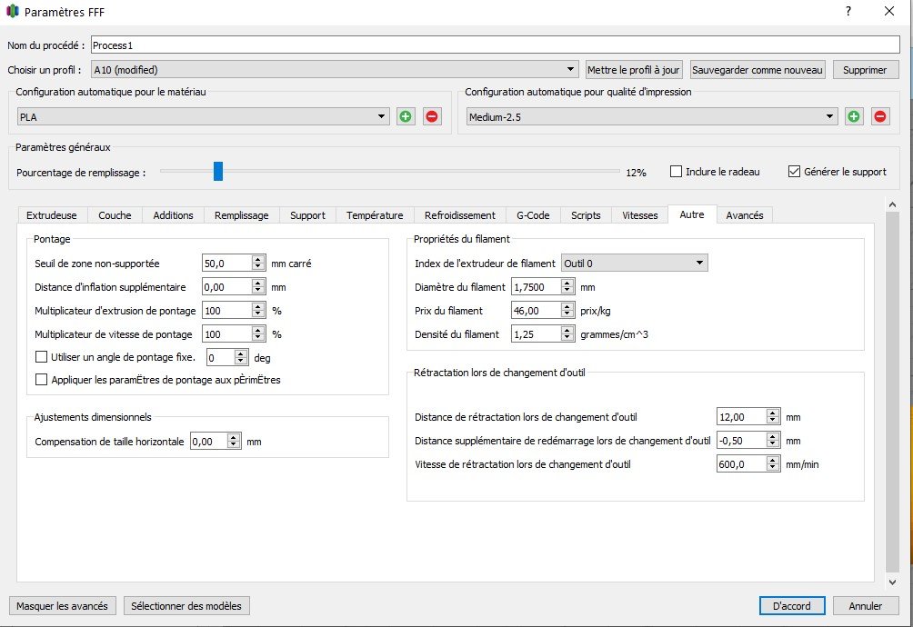913x627 pixels.
Task: Uncheck Générer le support checkbox
Action: coord(794,172)
